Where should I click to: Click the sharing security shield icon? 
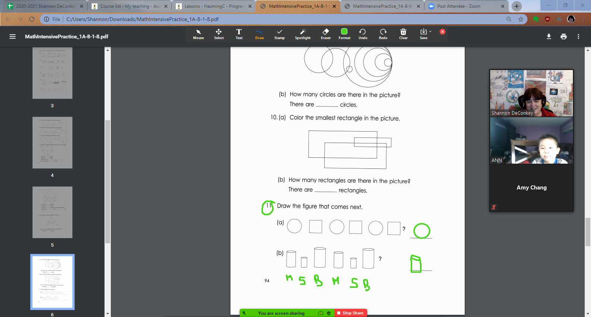(x=329, y=313)
